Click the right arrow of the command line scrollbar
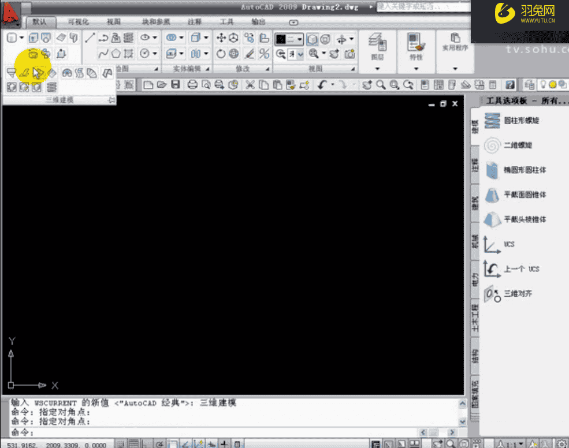Screen dimensions: 569x448 [452, 432]
